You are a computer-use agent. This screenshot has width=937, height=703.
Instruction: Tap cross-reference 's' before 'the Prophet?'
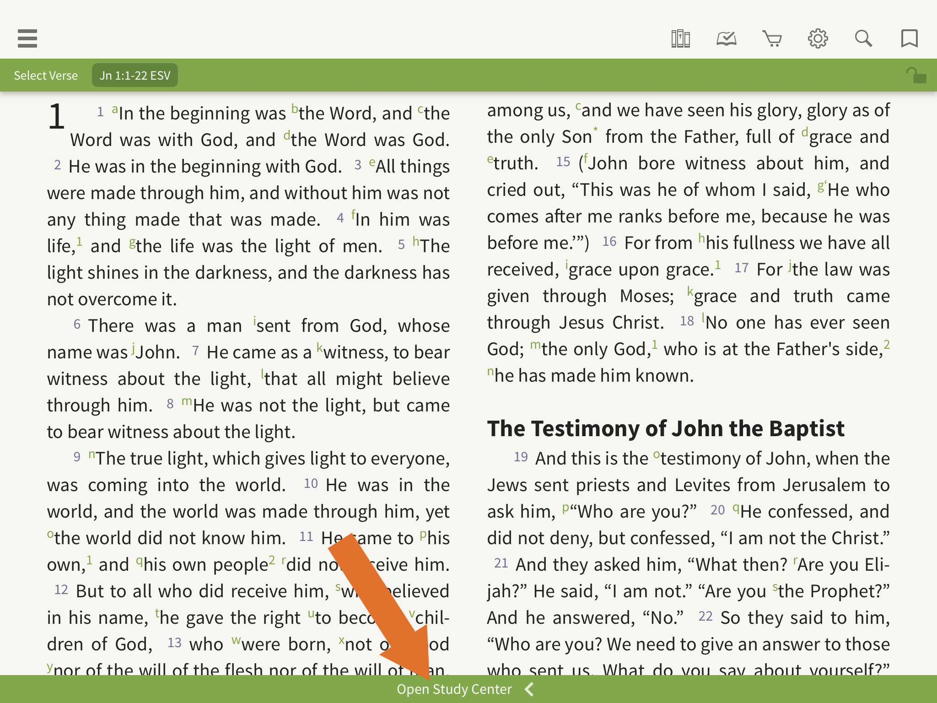pos(775,587)
